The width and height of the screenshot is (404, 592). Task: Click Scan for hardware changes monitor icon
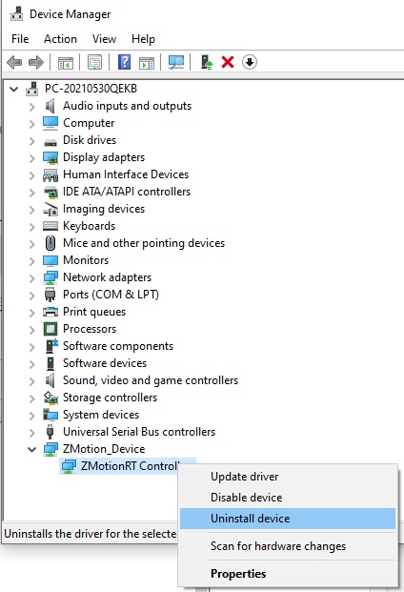click(176, 62)
